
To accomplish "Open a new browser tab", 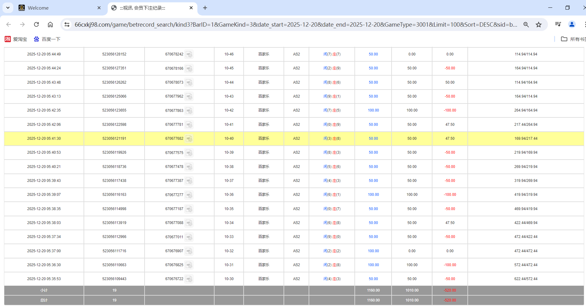I will 205,8.
